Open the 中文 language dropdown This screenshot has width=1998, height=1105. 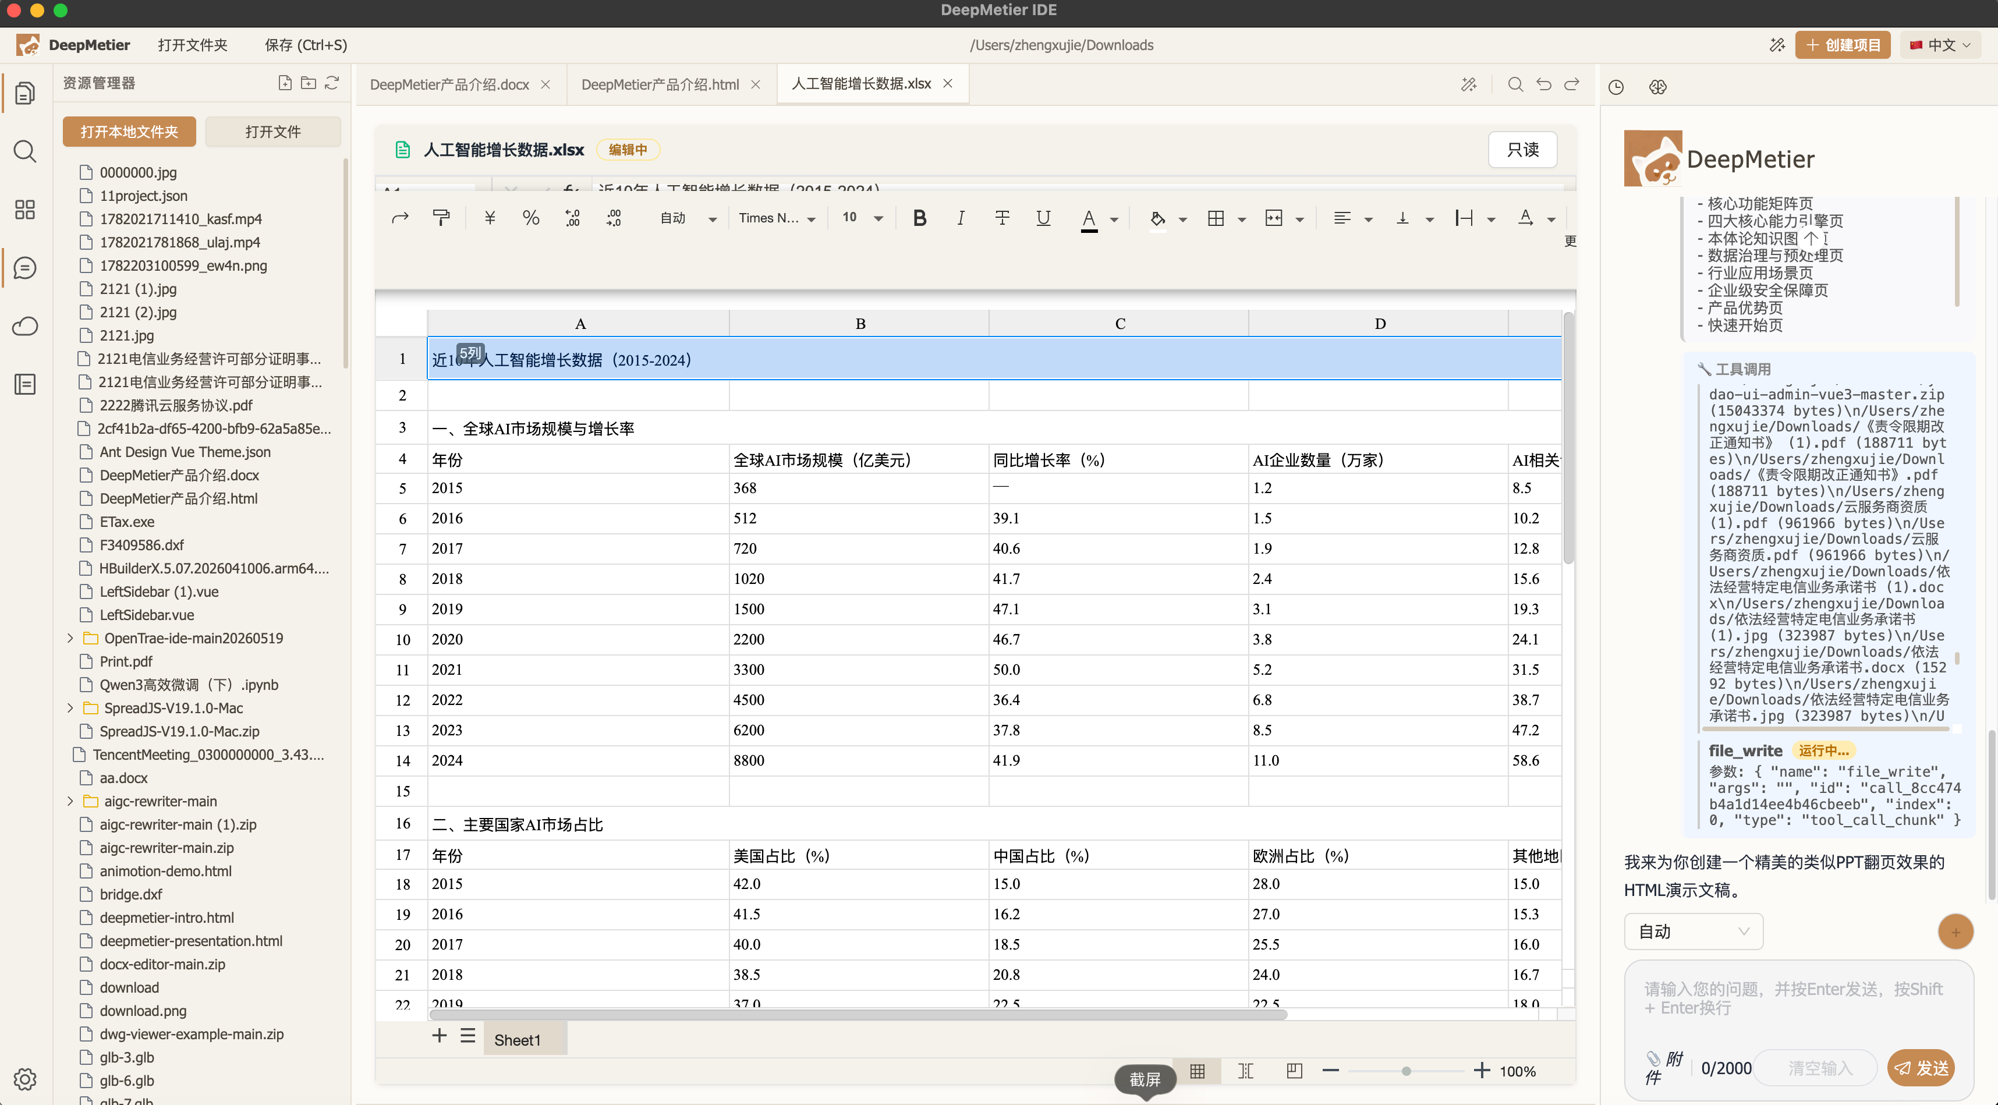point(1940,45)
